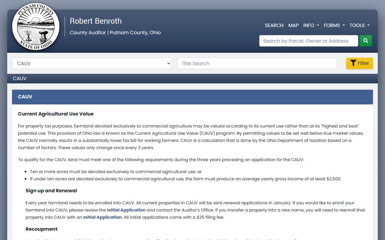This screenshot has height=240, width=385.
Task: Click the County Auditor subtitle text
Action: click(x=115, y=33)
